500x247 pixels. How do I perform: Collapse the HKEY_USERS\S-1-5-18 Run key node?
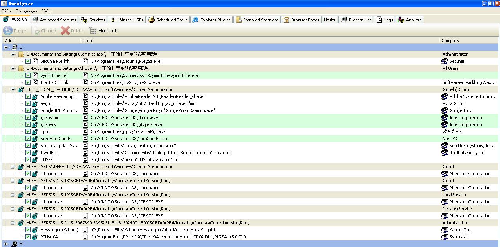(13, 181)
